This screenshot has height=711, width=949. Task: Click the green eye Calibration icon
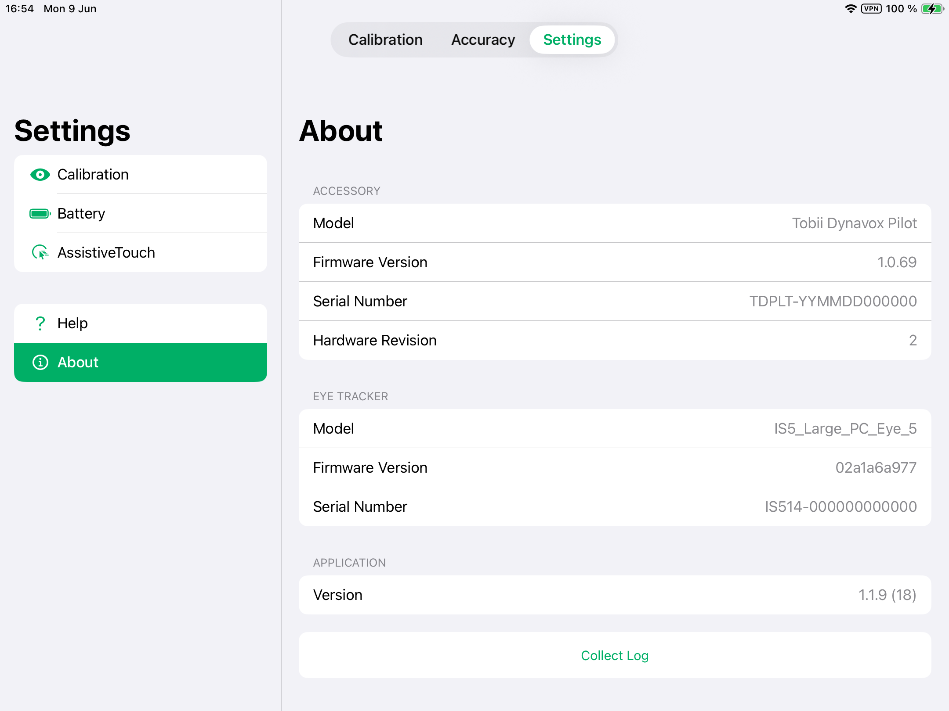pyautogui.click(x=40, y=175)
